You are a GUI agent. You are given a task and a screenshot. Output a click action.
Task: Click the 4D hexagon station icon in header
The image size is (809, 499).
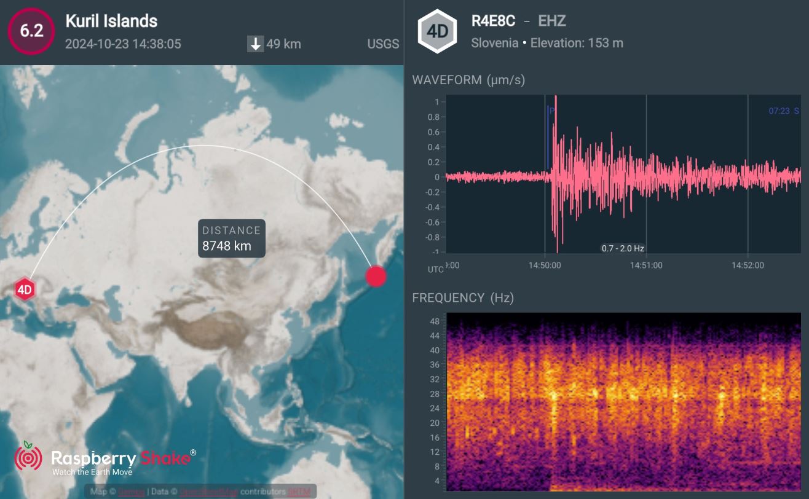point(438,31)
